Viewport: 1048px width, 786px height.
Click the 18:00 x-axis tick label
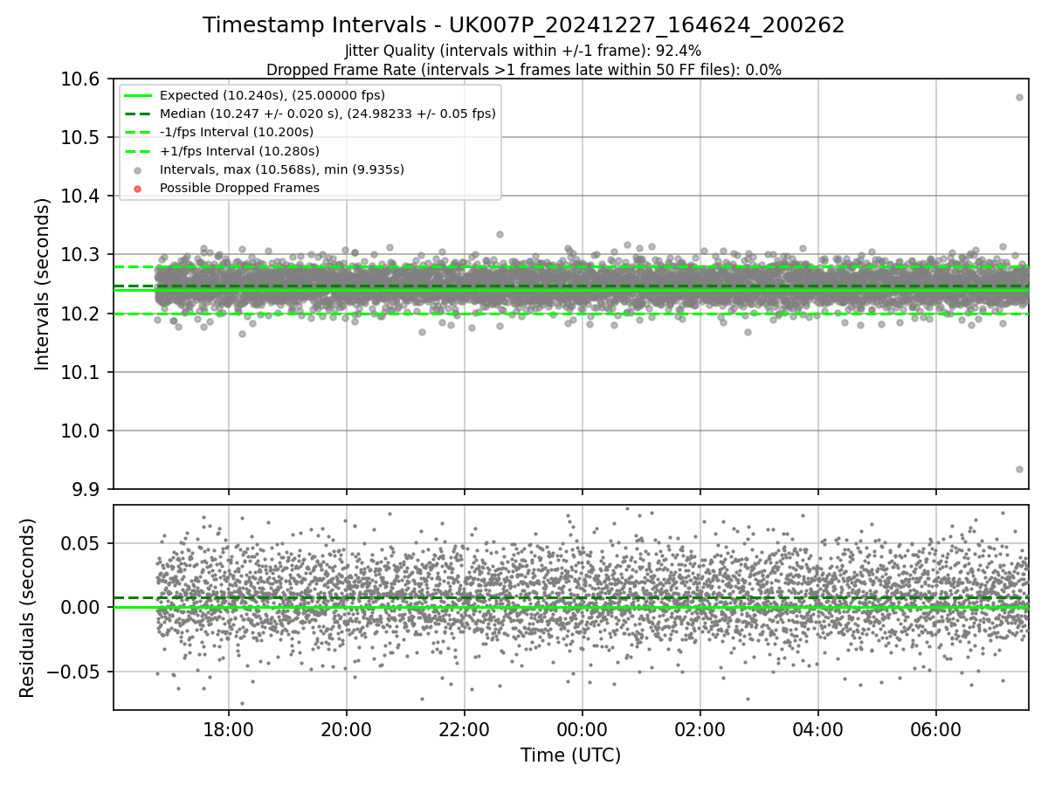229,728
